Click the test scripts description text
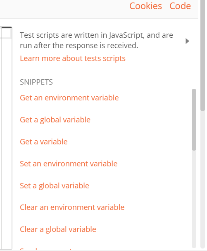The image size is (207, 251). [96, 40]
